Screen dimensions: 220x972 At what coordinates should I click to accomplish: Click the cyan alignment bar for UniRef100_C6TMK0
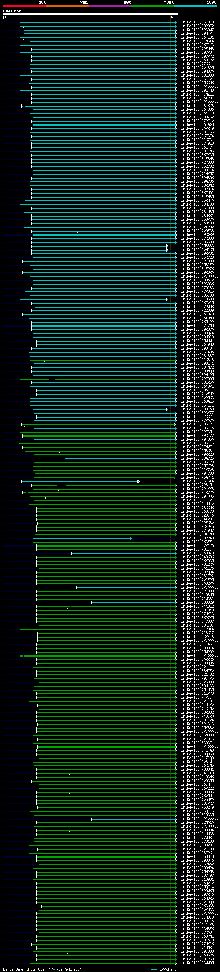99,22
